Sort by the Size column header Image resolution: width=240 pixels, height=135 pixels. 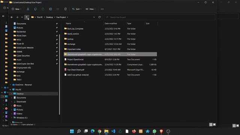point(148,23)
